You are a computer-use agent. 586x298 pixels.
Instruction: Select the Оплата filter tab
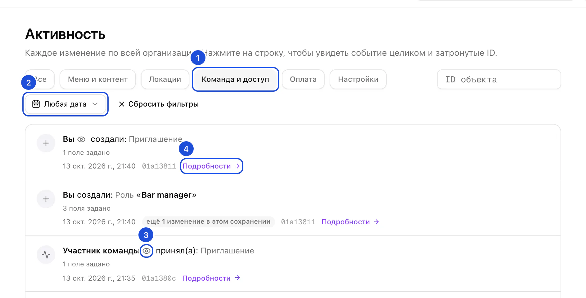(x=303, y=79)
